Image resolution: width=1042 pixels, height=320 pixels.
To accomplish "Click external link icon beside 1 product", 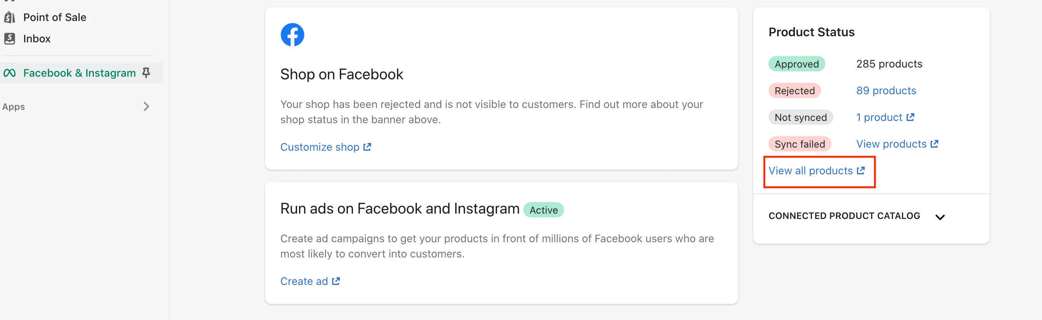I will click(910, 117).
